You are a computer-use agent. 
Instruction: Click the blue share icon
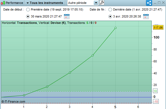149,3
